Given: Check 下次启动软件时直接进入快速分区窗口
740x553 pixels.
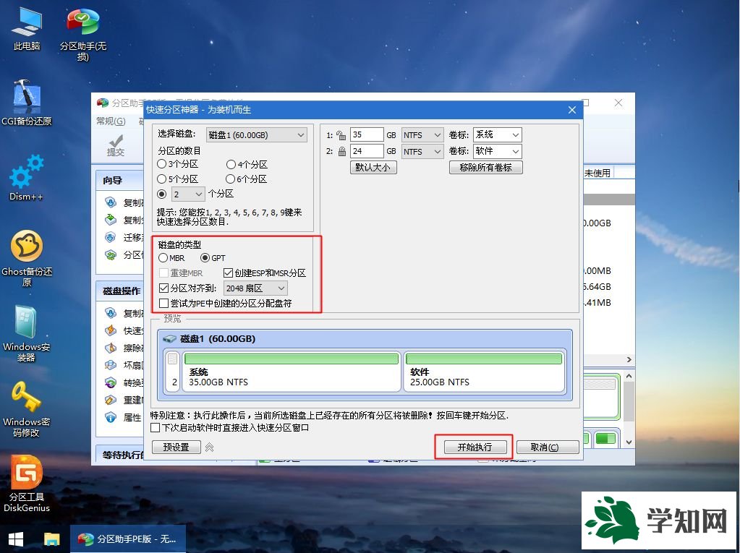Looking at the screenshot, I should [x=156, y=428].
